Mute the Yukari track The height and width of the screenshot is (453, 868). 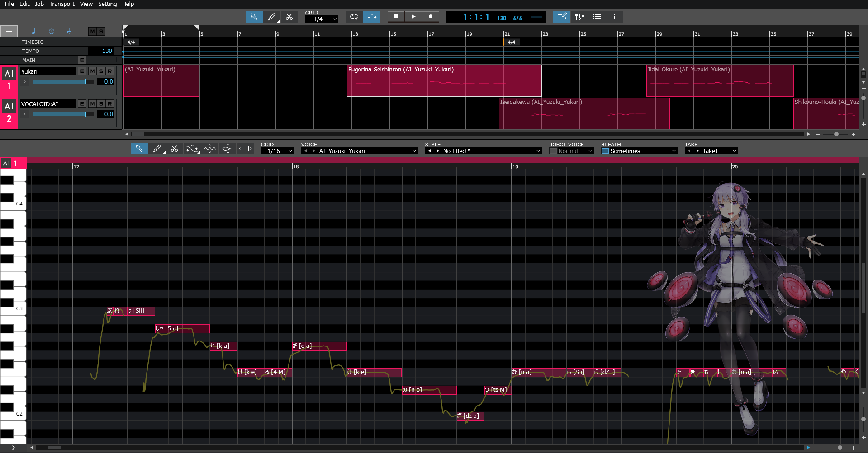[92, 71]
